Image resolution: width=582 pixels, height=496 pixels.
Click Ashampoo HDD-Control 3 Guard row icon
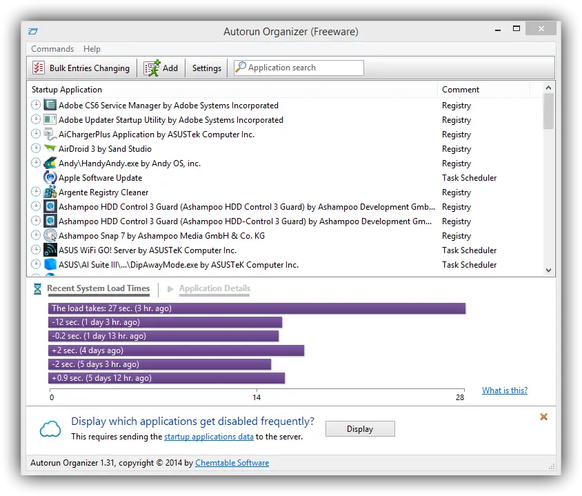50,221
